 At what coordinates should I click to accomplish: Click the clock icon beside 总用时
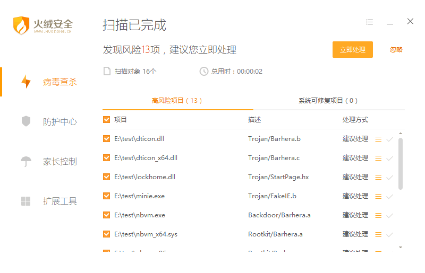[204, 72]
